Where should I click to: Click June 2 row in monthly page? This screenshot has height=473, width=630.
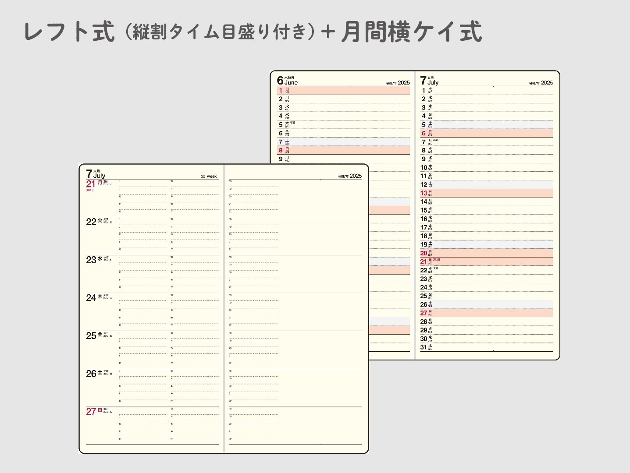(x=343, y=99)
